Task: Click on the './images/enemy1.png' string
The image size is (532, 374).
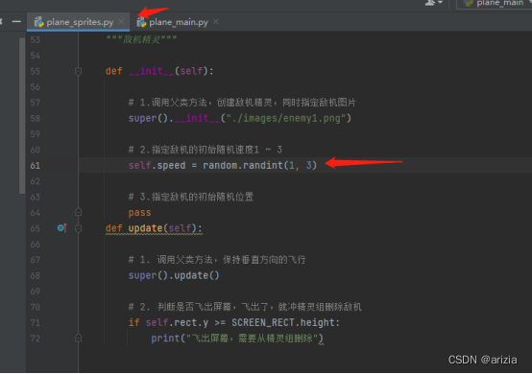Action: [286, 118]
